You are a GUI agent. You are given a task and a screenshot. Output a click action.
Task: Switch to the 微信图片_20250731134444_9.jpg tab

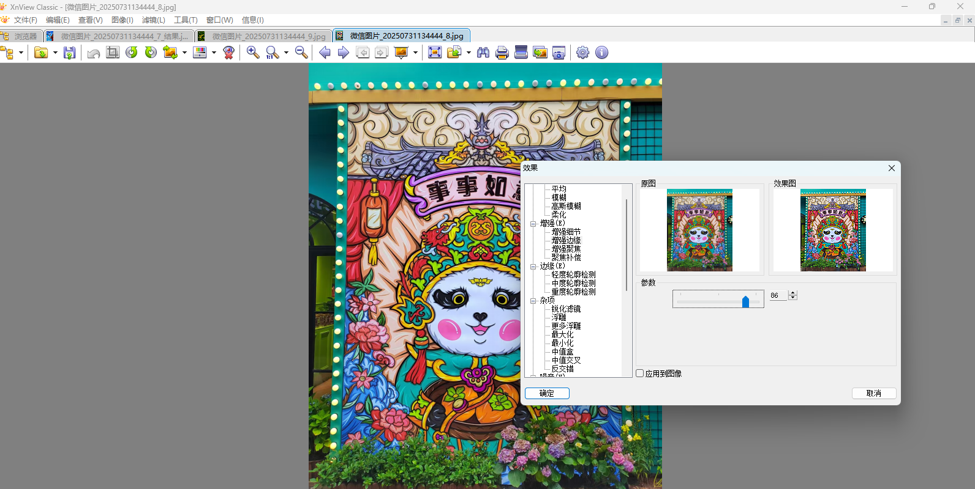268,36
